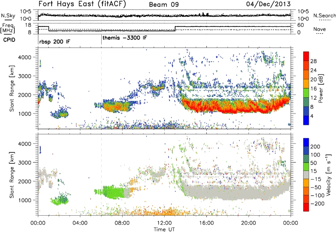Image resolution: width=336 pixels, height=232 pixels.
Task: Click '1000' on the velocity panel axis
Action: [24, 200]
